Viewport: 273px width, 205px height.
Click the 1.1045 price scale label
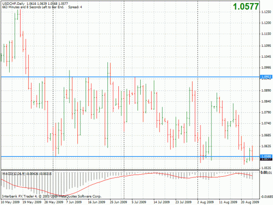coord(266,57)
